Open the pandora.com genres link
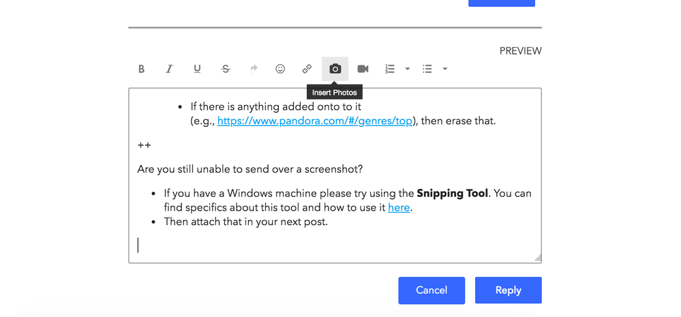Image resolution: width=681 pixels, height=317 pixels. pos(315,121)
